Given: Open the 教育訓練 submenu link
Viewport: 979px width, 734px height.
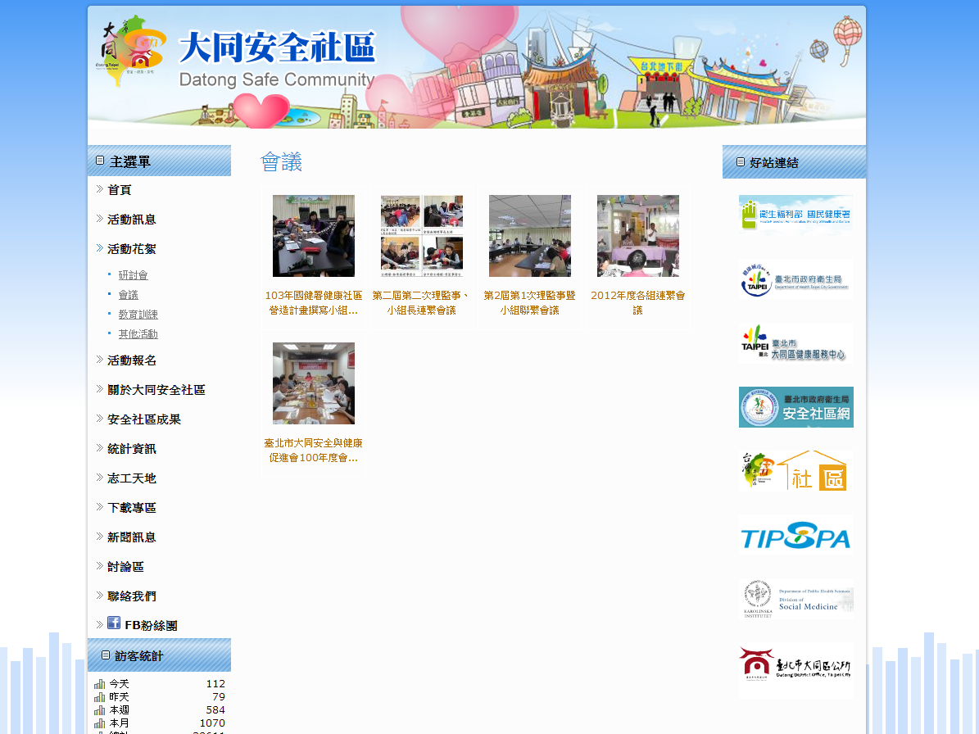Looking at the screenshot, I should [x=138, y=315].
